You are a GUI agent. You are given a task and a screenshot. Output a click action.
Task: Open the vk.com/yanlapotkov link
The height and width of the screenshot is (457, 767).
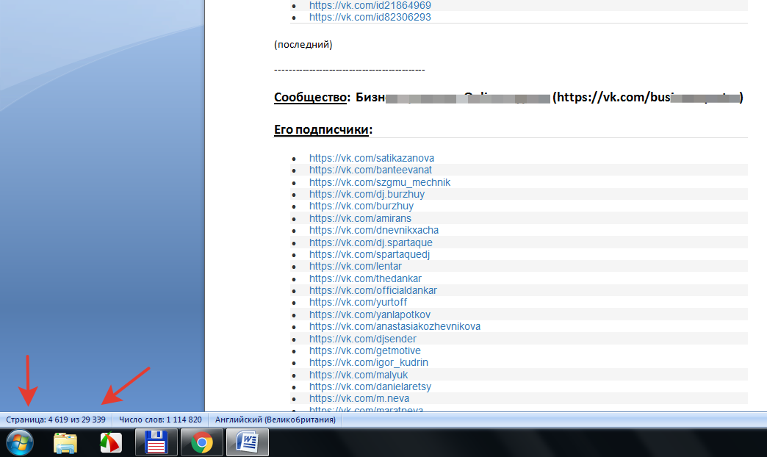click(x=370, y=314)
